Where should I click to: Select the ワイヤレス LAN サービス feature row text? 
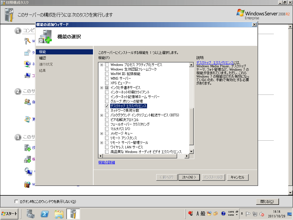tap(126, 147)
